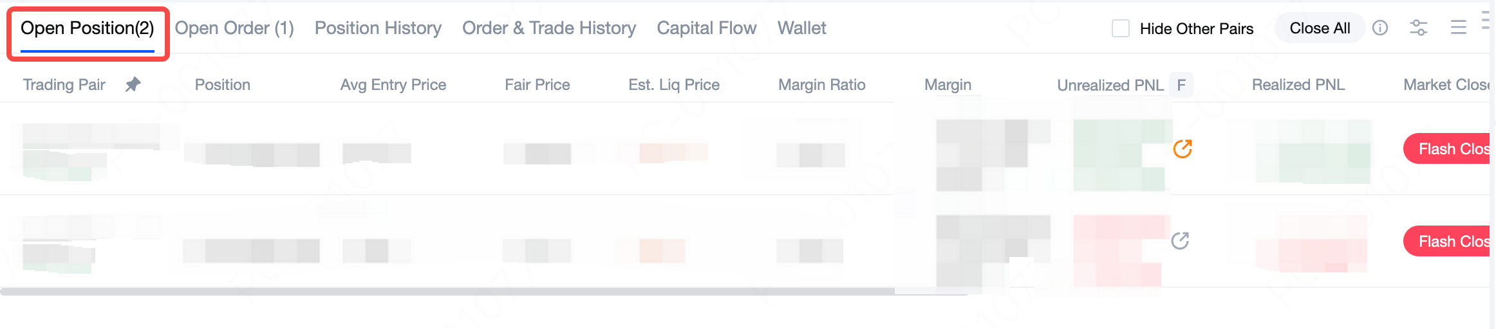Click the Margin Ratio column header
Image resolution: width=1496 pixels, height=329 pixels.
pos(821,85)
